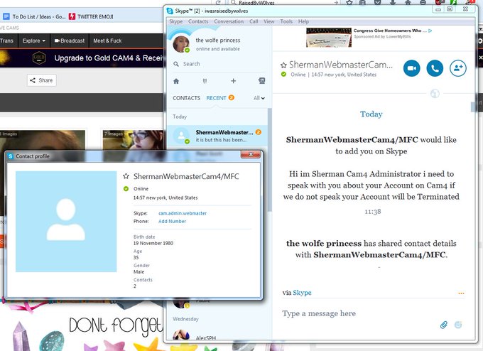Image resolution: width=483 pixels, height=351 pixels.
Task: Click the CAM4 Gold badge icon
Action: point(39,58)
